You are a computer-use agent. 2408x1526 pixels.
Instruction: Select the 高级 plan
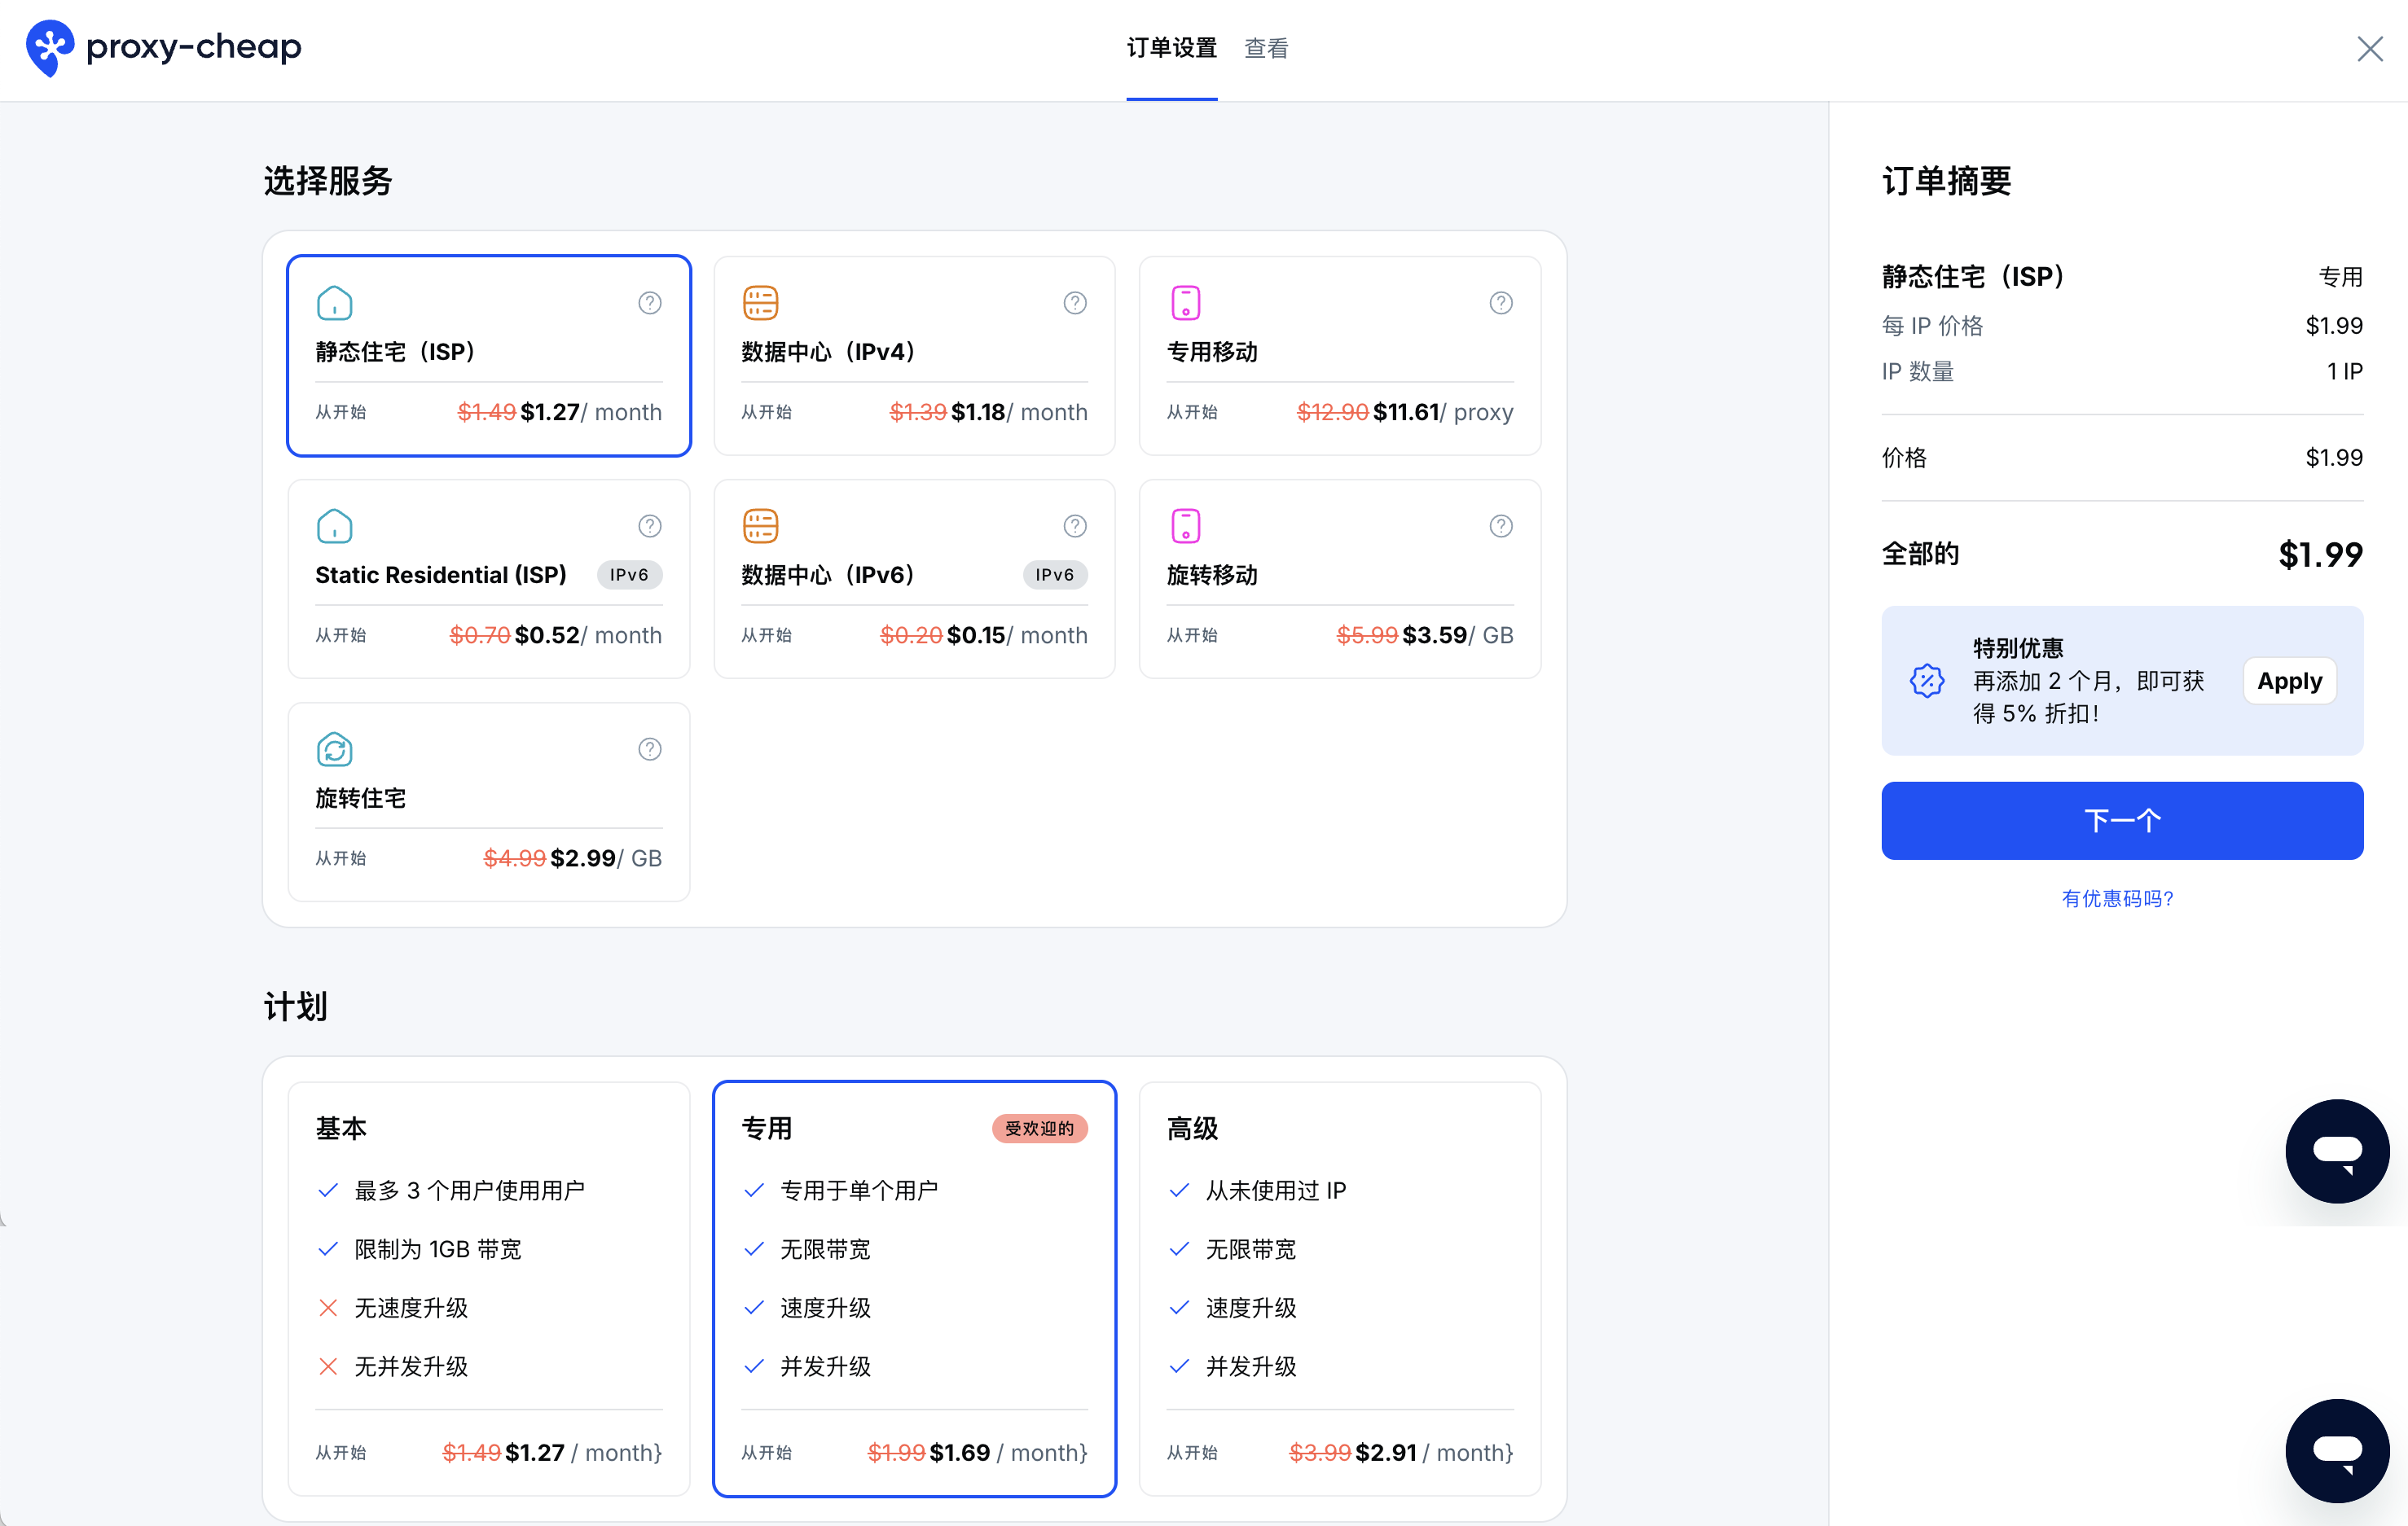(x=1339, y=1289)
